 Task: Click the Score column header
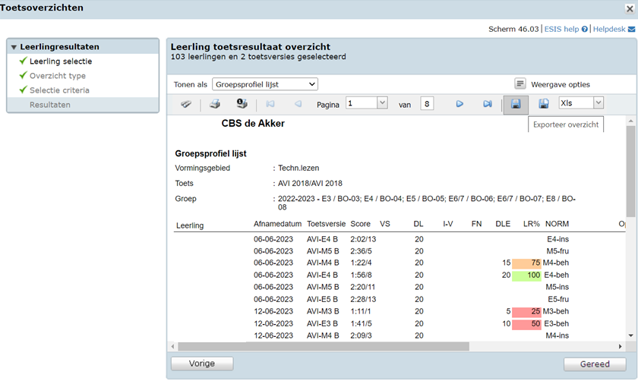pos(361,224)
